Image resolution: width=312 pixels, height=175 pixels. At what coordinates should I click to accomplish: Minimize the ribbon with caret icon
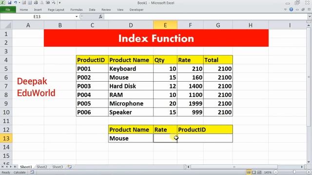(x=285, y=9)
